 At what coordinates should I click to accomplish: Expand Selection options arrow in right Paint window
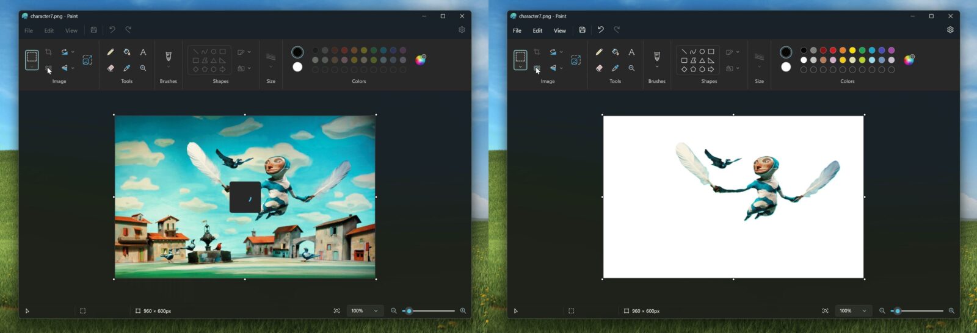520,67
